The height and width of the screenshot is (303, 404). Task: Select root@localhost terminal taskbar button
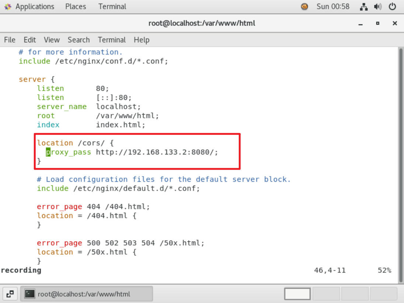coord(87,294)
